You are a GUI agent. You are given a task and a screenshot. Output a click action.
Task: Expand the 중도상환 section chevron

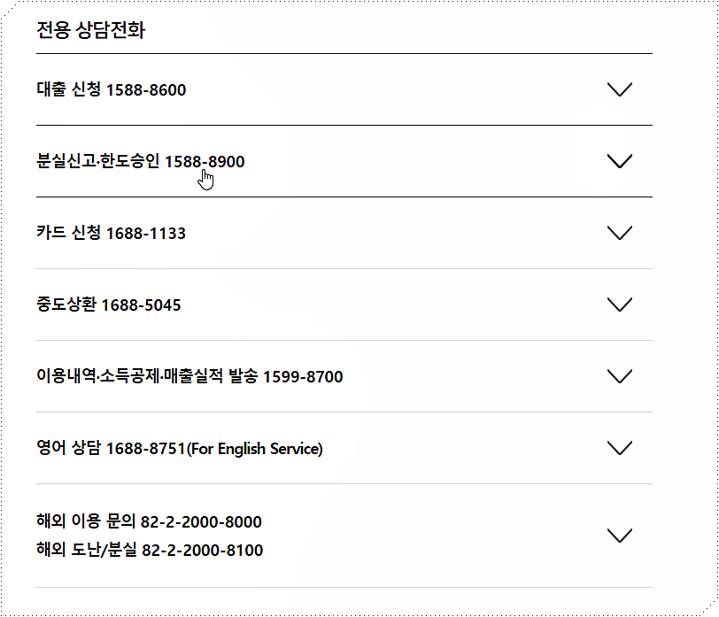tap(620, 305)
